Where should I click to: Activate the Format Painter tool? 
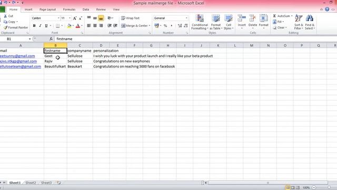16,27
